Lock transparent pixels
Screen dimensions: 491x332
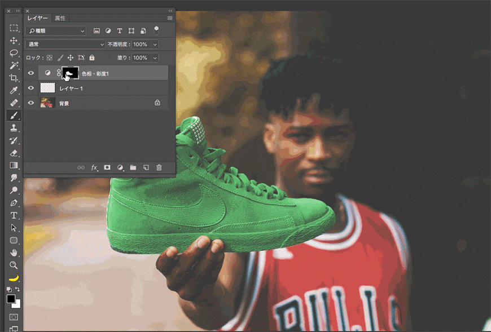pyautogui.click(x=50, y=58)
